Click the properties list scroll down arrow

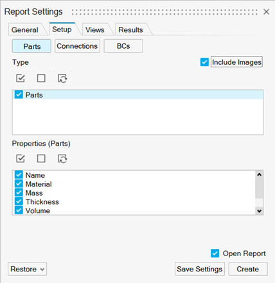[x=259, y=211]
